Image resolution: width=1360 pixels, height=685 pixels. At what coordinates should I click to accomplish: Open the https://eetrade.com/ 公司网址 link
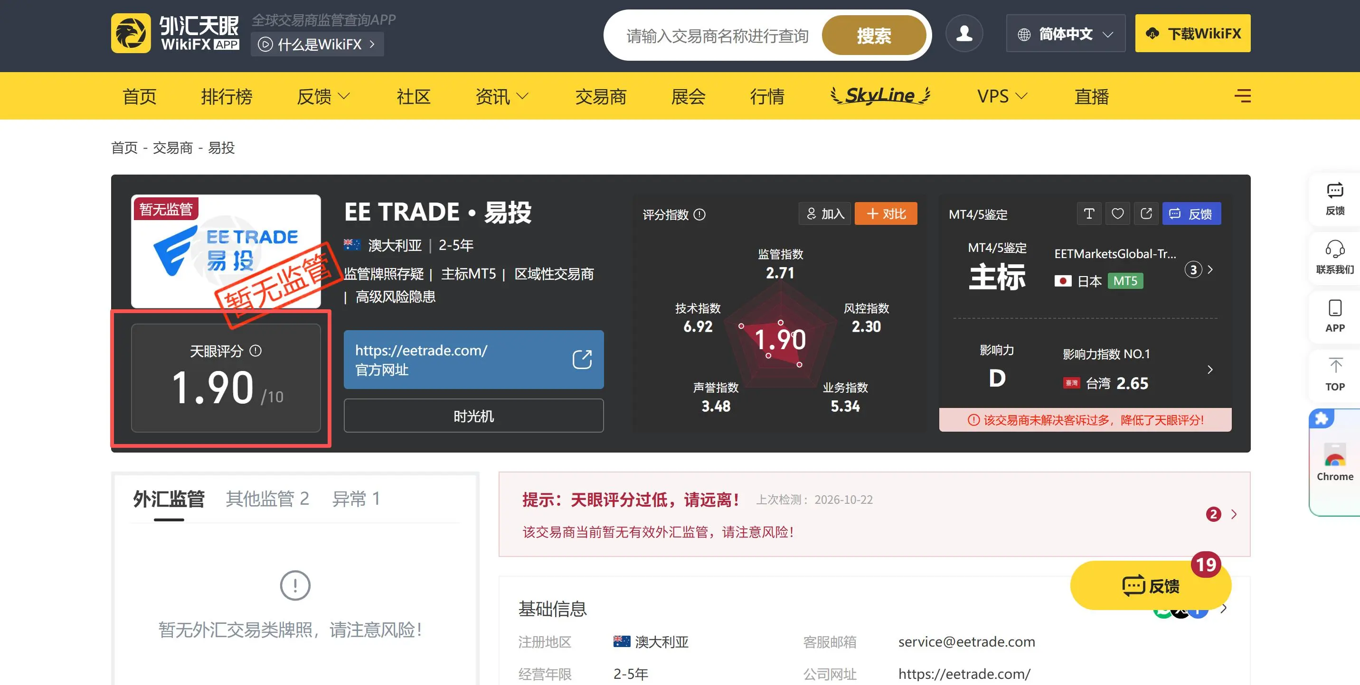point(964,674)
